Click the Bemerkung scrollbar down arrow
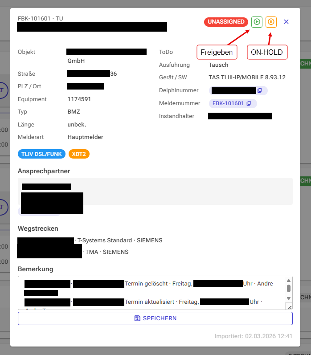This screenshot has width=311, height=355. pos(289,298)
